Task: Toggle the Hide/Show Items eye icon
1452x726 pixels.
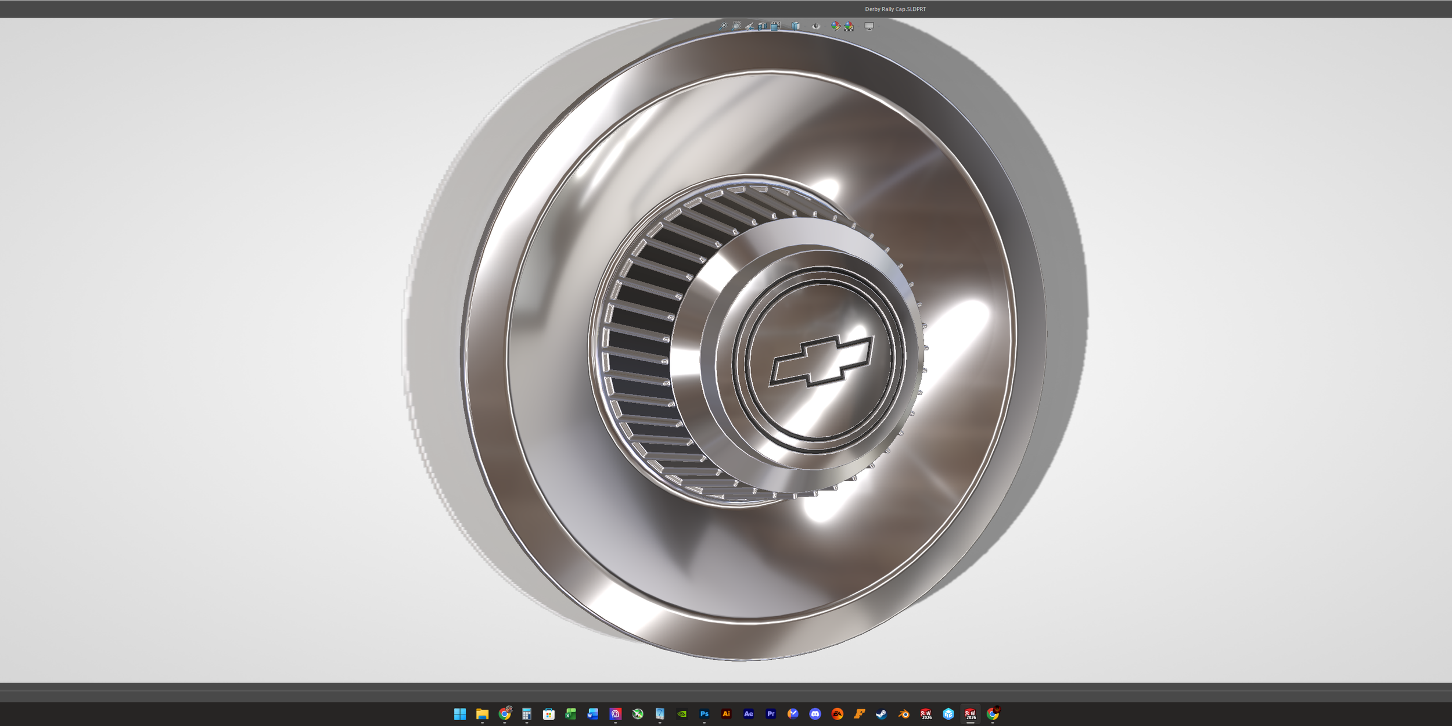Action: [x=816, y=27]
